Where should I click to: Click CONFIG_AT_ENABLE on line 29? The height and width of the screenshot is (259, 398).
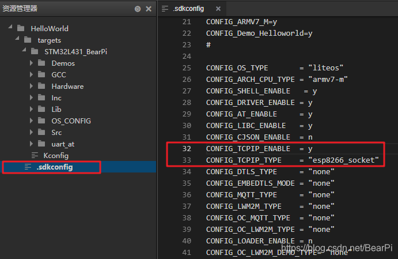tap(241, 114)
